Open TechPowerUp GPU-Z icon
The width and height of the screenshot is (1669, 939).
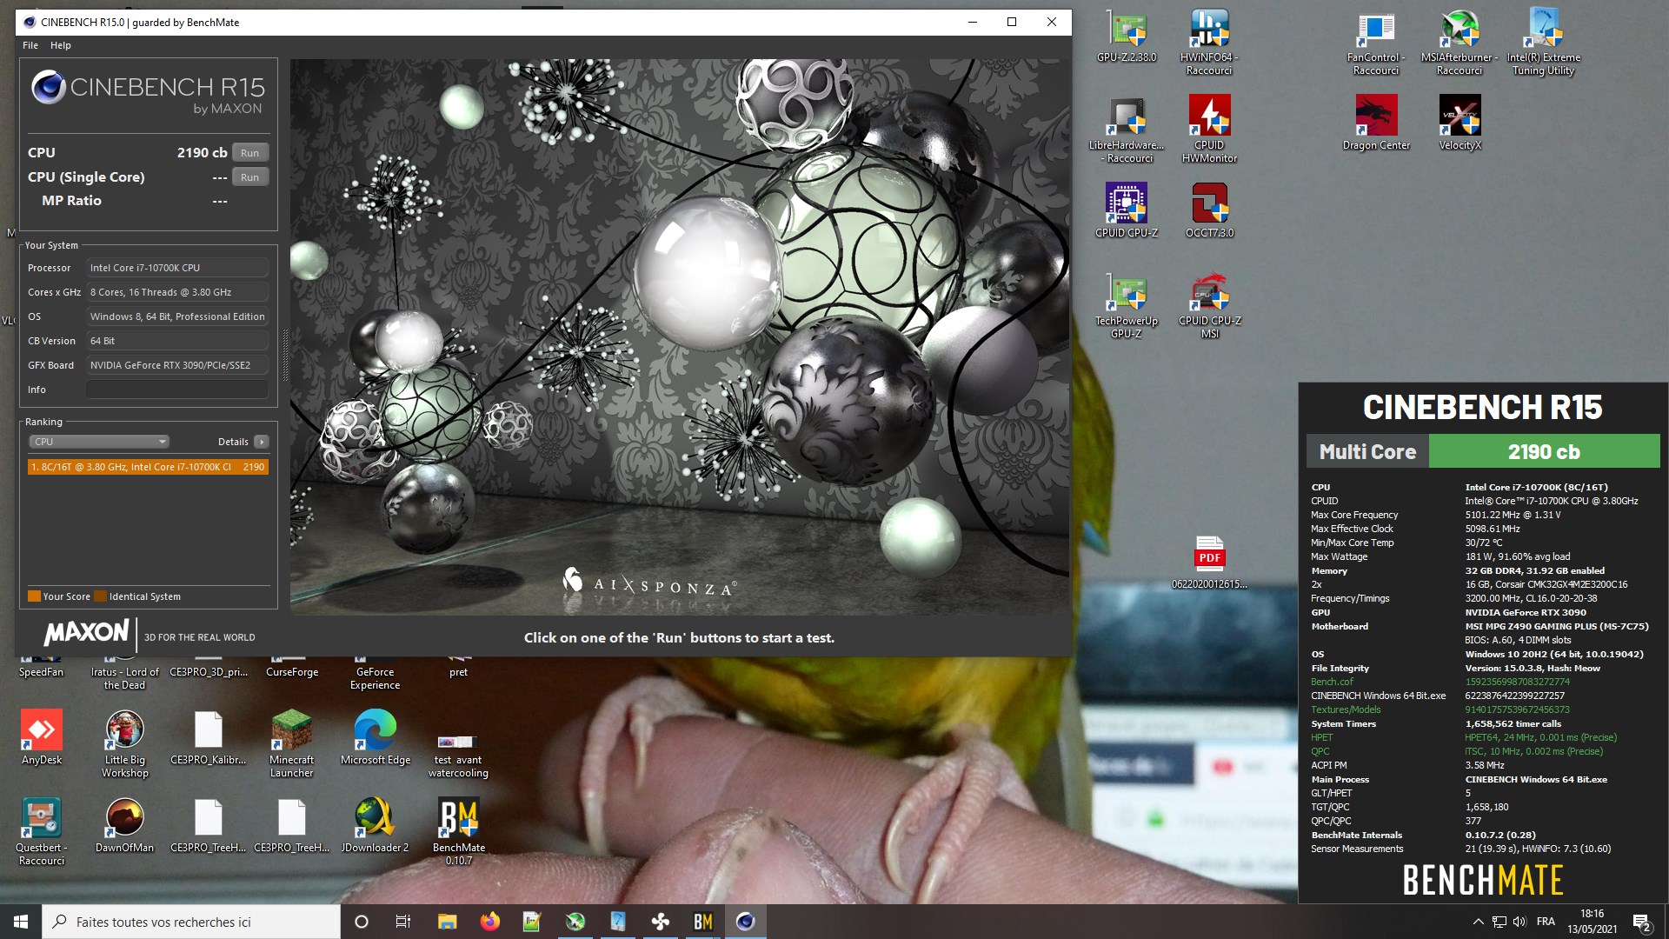click(x=1127, y=305)
